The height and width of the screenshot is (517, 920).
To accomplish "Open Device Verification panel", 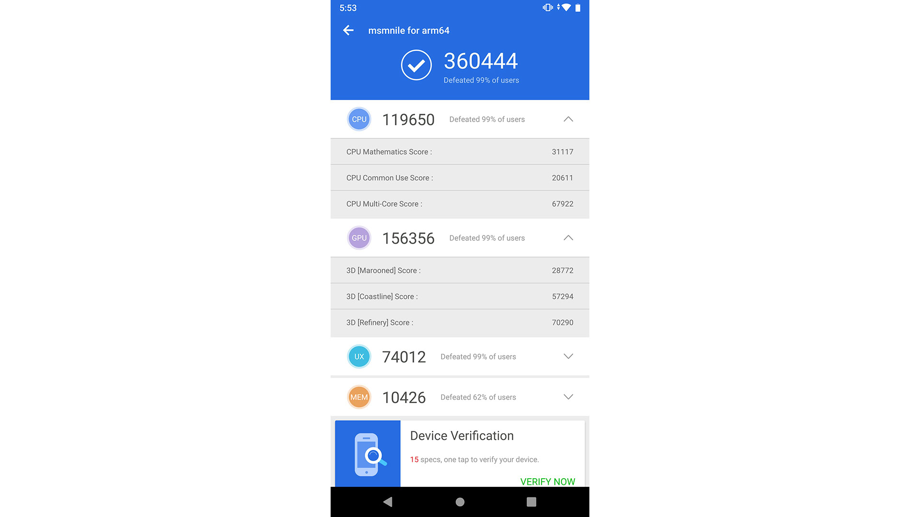I will pyautogui.click(x=460, y=452).
